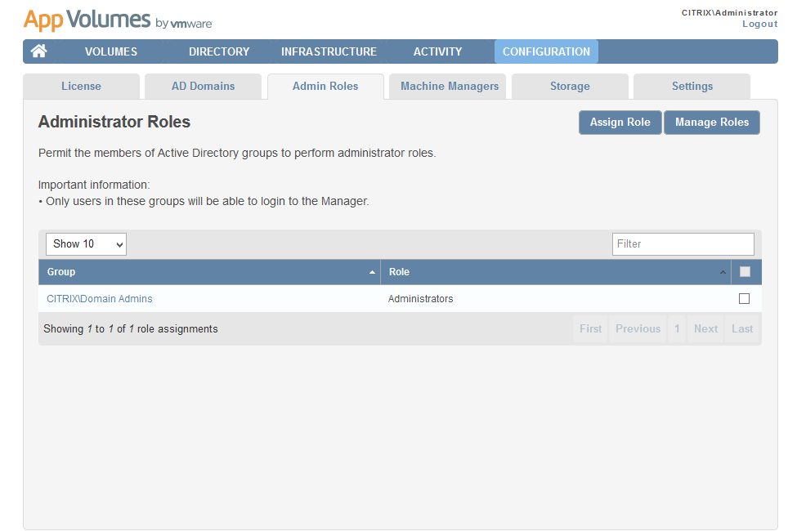Open the INFRASTRUCTURE menu
The image size is (797, 531).
(x=329, y=51)
